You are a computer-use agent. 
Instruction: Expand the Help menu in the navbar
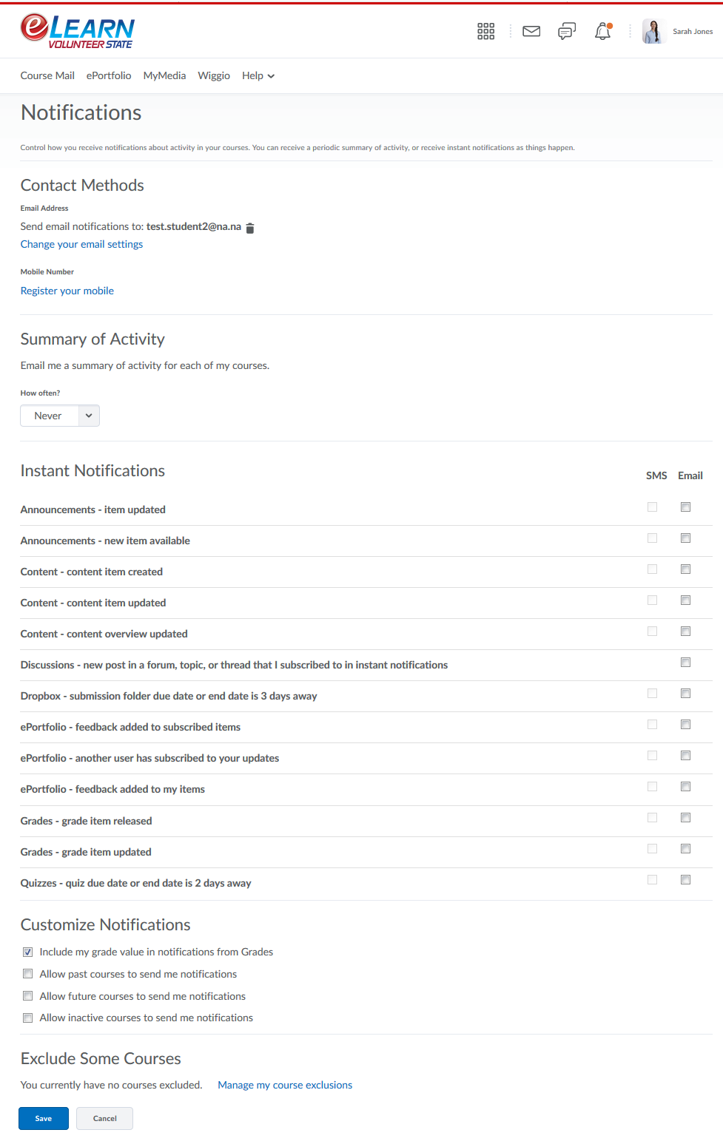[258, 75]
